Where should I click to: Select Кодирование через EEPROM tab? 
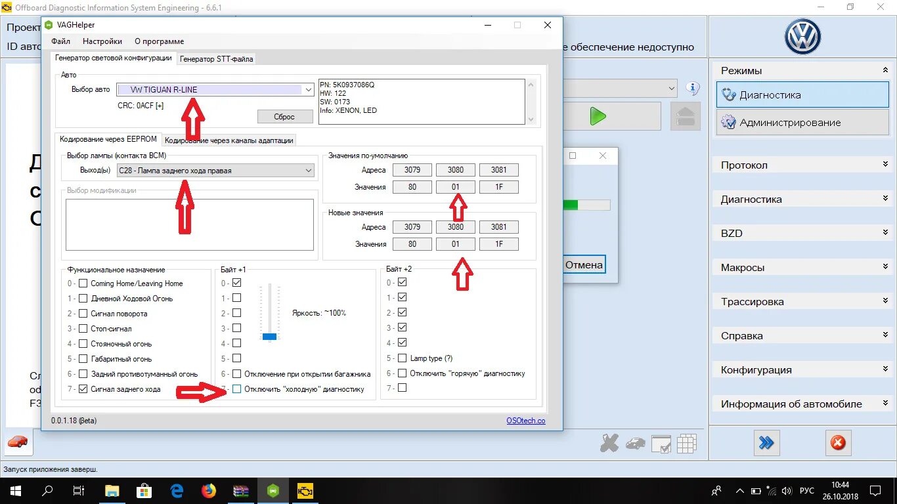108,139
